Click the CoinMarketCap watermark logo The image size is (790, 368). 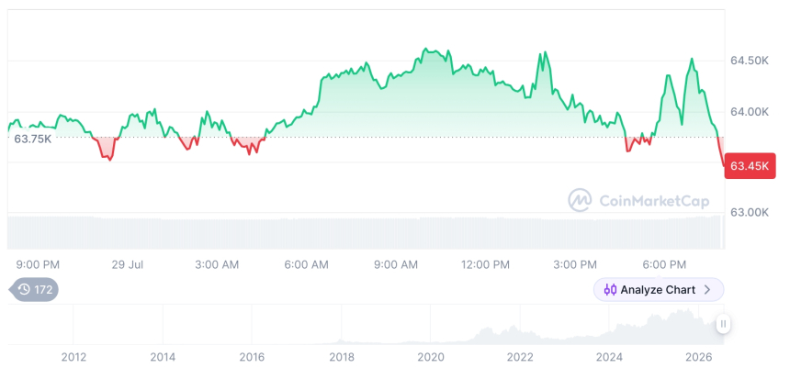[x=580, y=200]
